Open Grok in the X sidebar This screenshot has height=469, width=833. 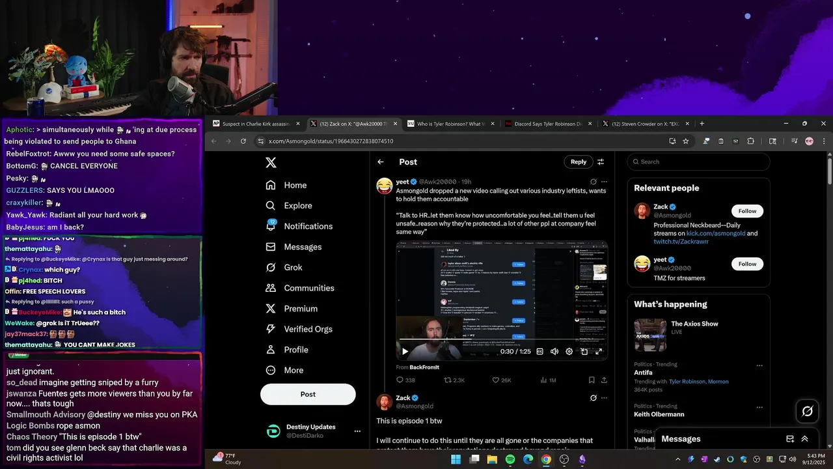(x=284, y=267)
